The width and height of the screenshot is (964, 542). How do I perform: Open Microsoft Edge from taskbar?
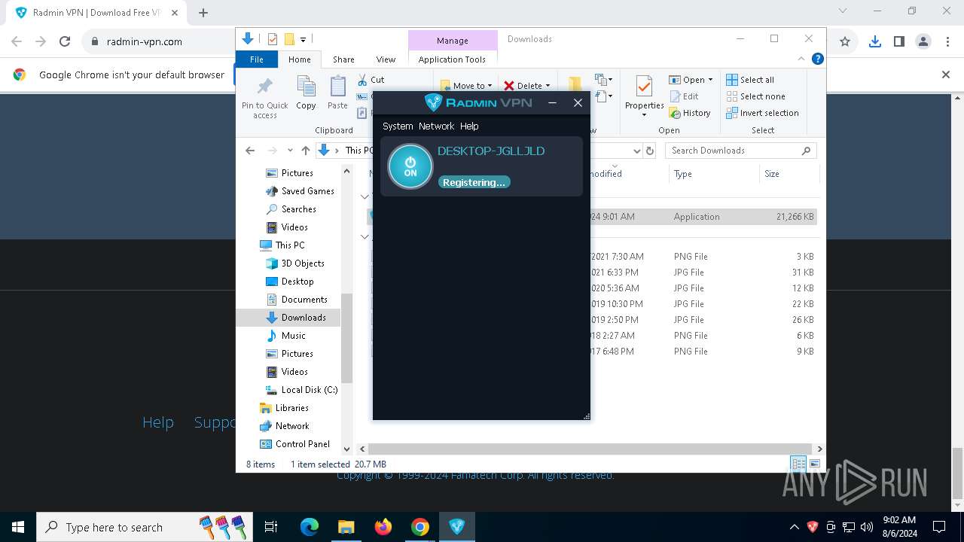pyautogui.click(x=310, y=527)
